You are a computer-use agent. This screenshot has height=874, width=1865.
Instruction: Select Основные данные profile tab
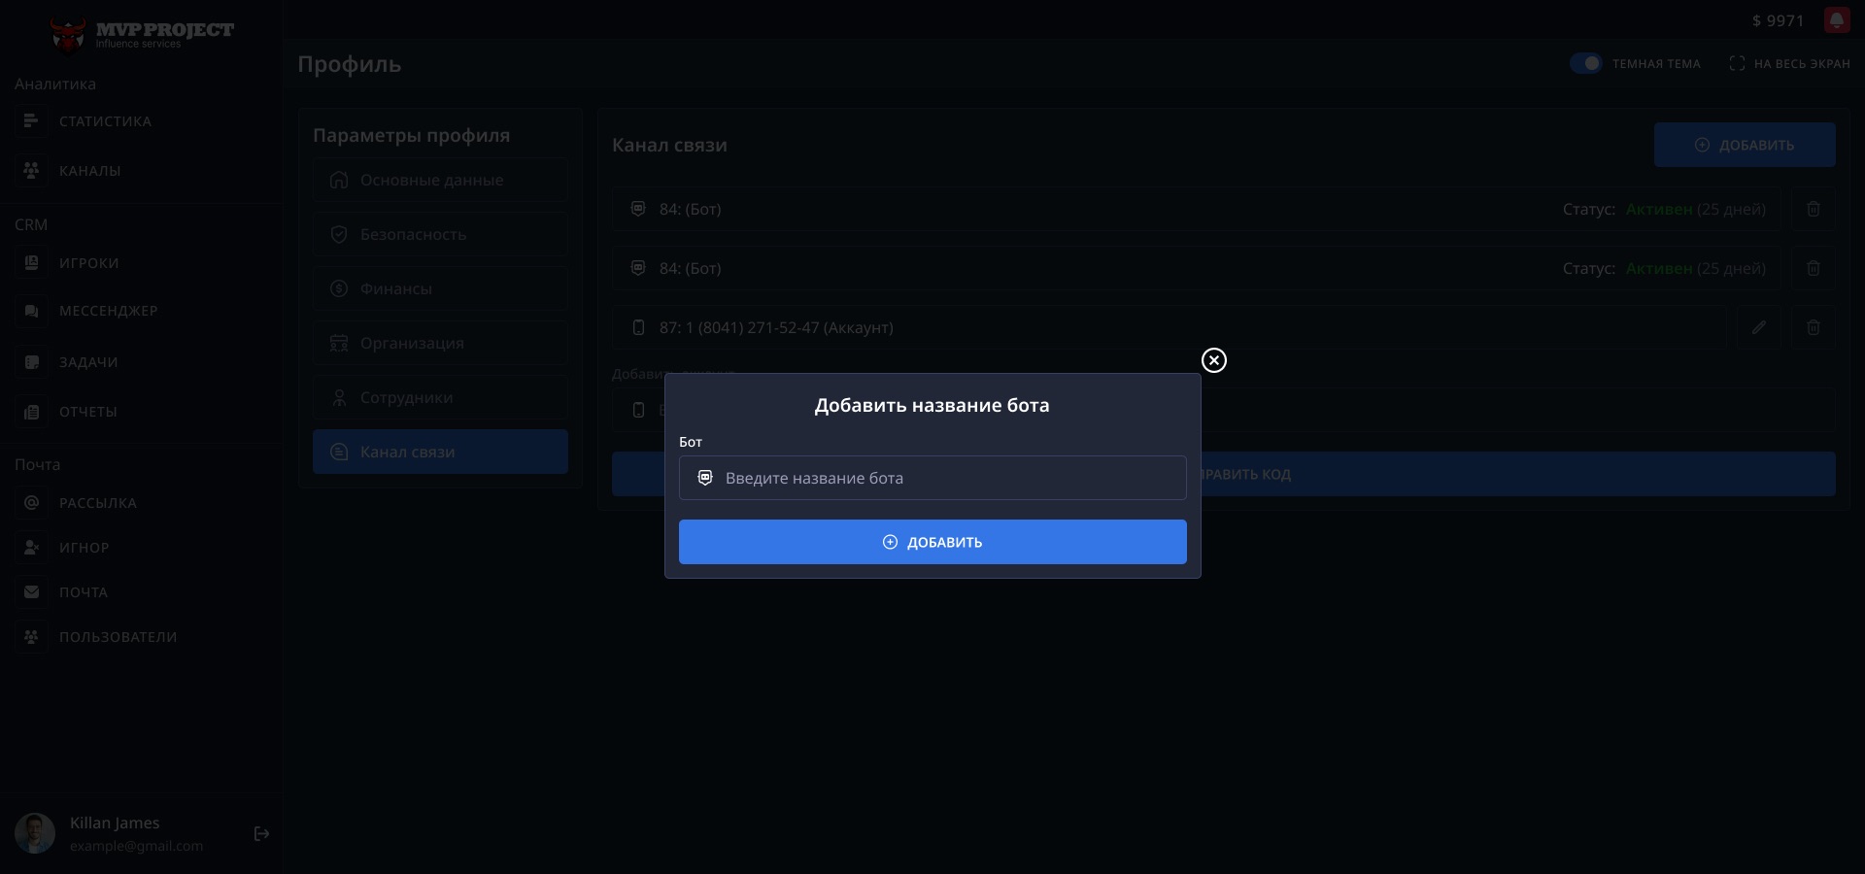coord(440,180)
